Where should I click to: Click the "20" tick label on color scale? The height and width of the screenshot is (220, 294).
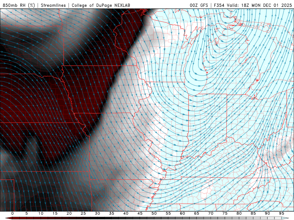[69, 213]
